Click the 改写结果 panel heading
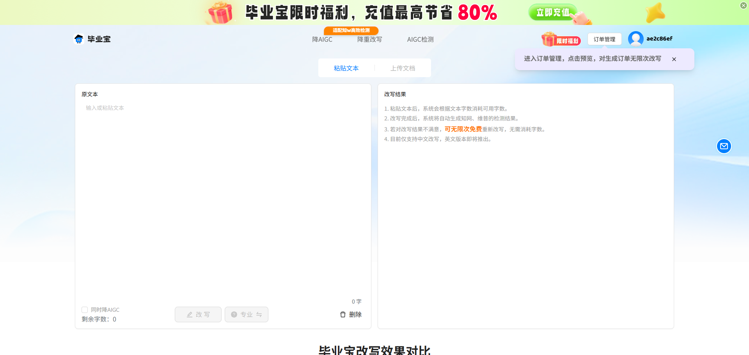Image resolution: width=749 pixels, height=355 pixels. point(395,94)
